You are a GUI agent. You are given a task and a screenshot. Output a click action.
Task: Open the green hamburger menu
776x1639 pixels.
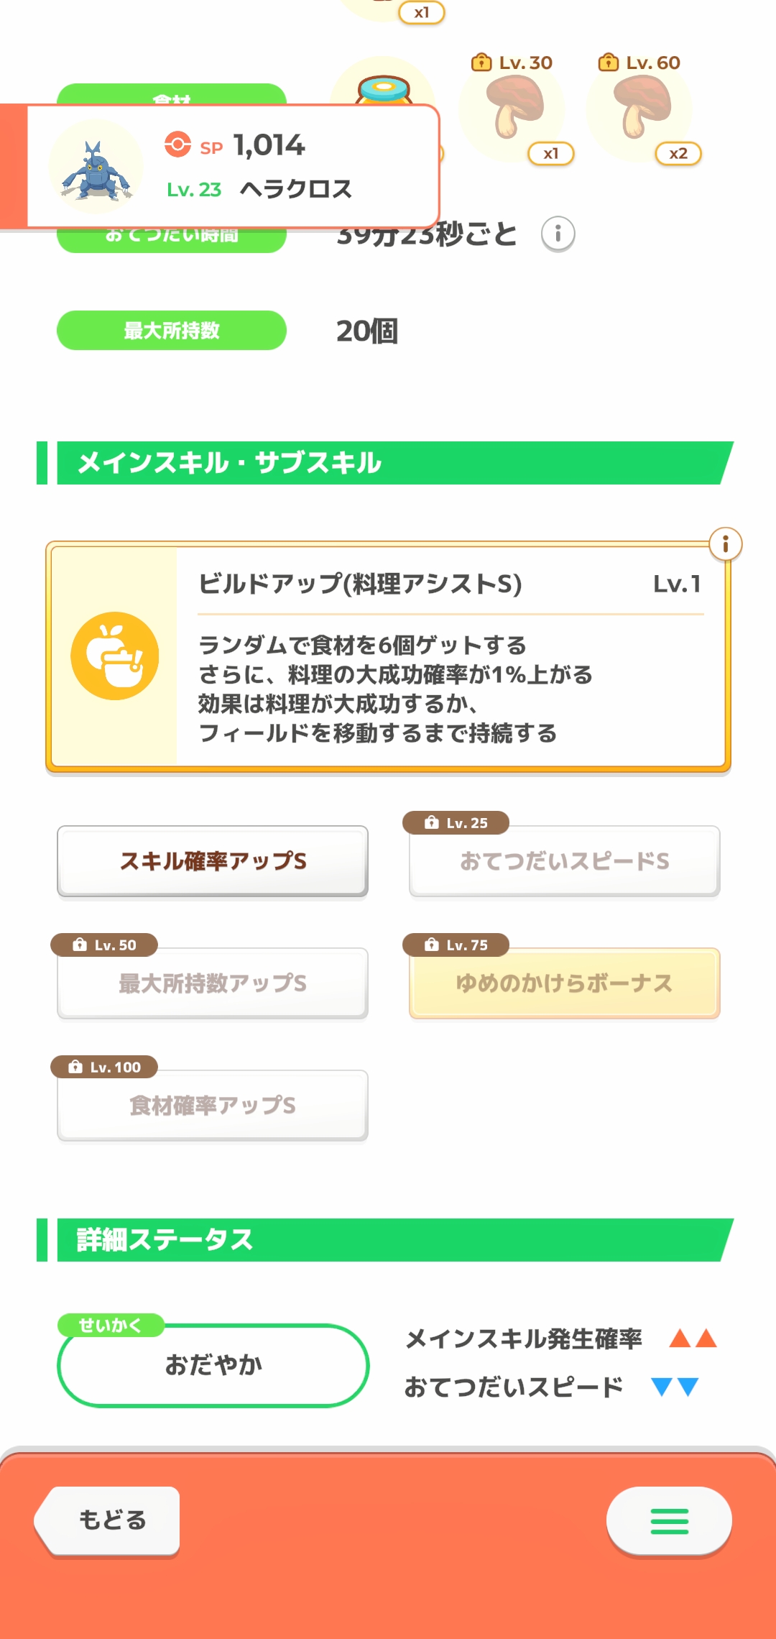669,1520
